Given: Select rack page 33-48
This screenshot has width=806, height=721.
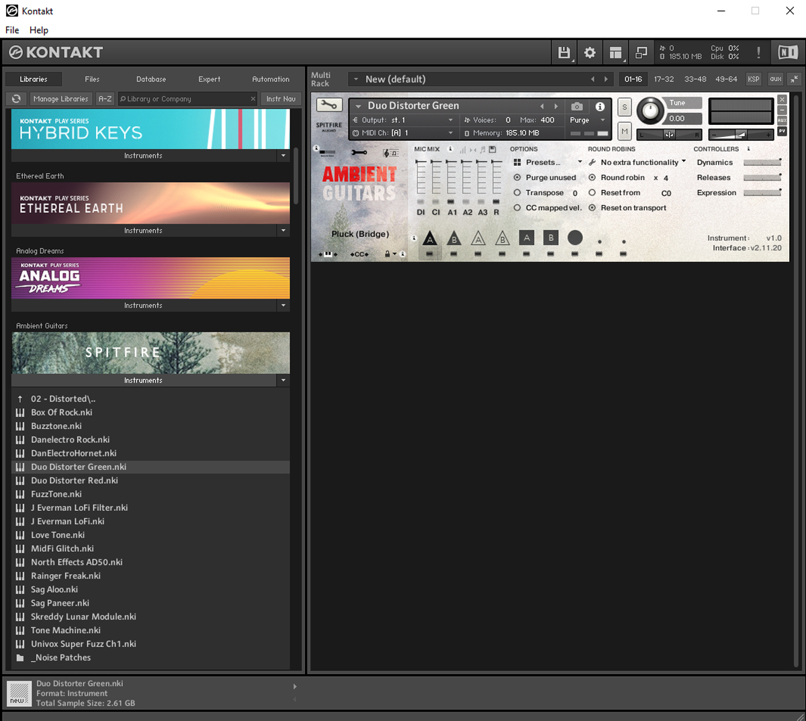Looking at the screenshot, I should (695, 79).
